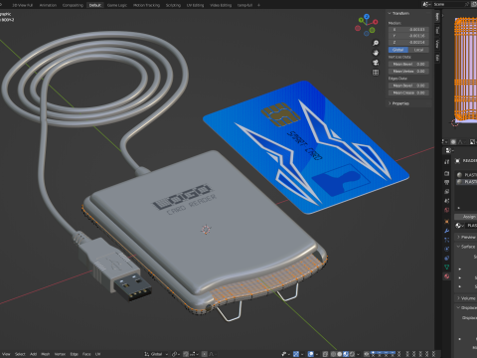Image resolution: width=477 pixels, height=358 pixels.
Task: Open the Scene properties tab icon
Action: click(446, 201)
